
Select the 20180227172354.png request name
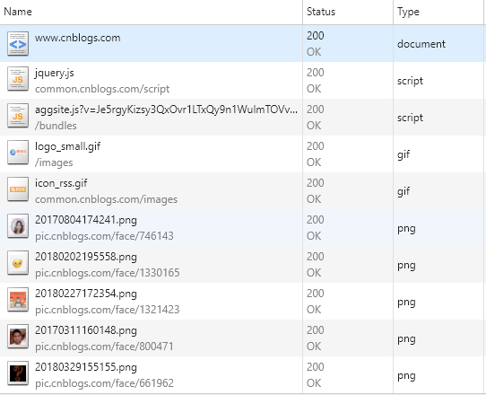(86, 294)
